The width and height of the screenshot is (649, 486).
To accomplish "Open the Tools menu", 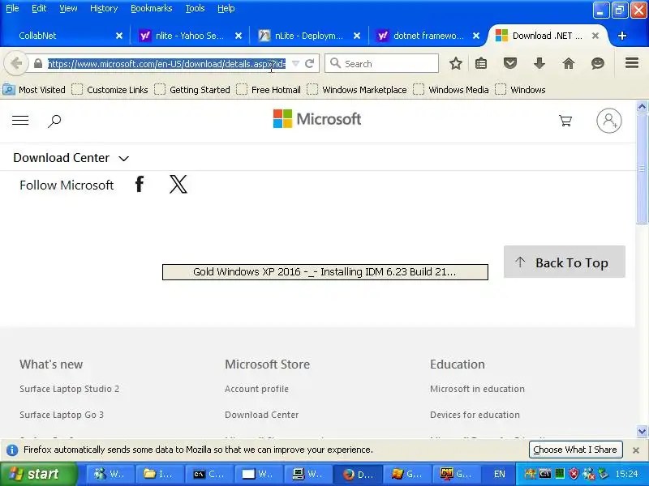I will click(195, 8).
